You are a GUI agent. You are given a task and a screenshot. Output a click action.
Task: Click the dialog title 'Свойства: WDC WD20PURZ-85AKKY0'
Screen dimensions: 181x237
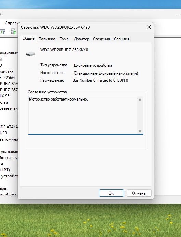click(x=55, y=27)
